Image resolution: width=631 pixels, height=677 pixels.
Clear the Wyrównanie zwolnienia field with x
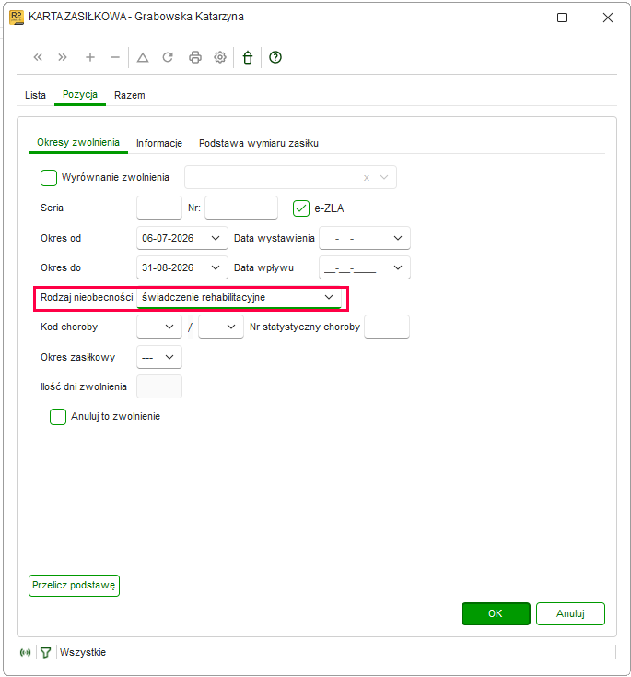pyautogui.click(x=367, y=177)
